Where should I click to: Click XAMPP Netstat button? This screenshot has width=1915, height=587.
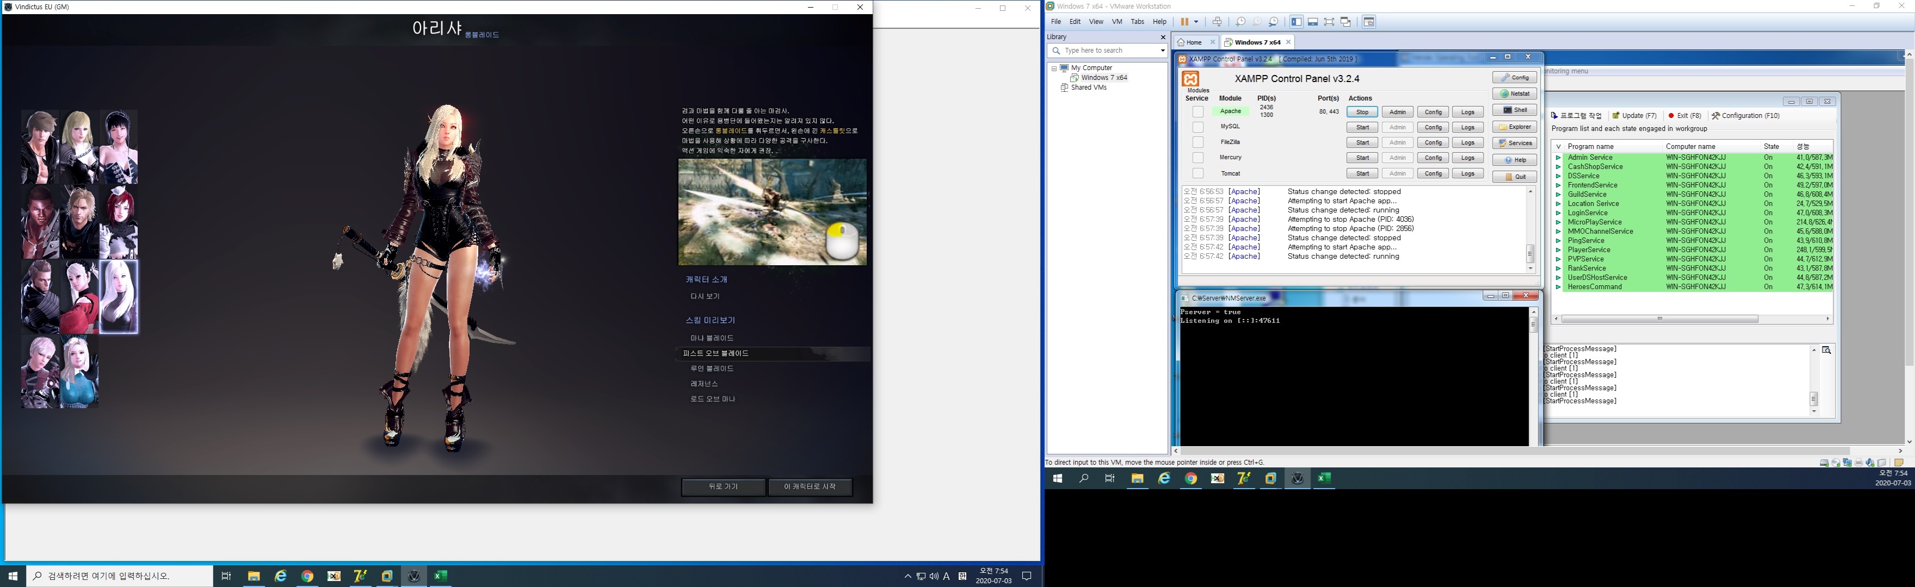point(1514,93)
